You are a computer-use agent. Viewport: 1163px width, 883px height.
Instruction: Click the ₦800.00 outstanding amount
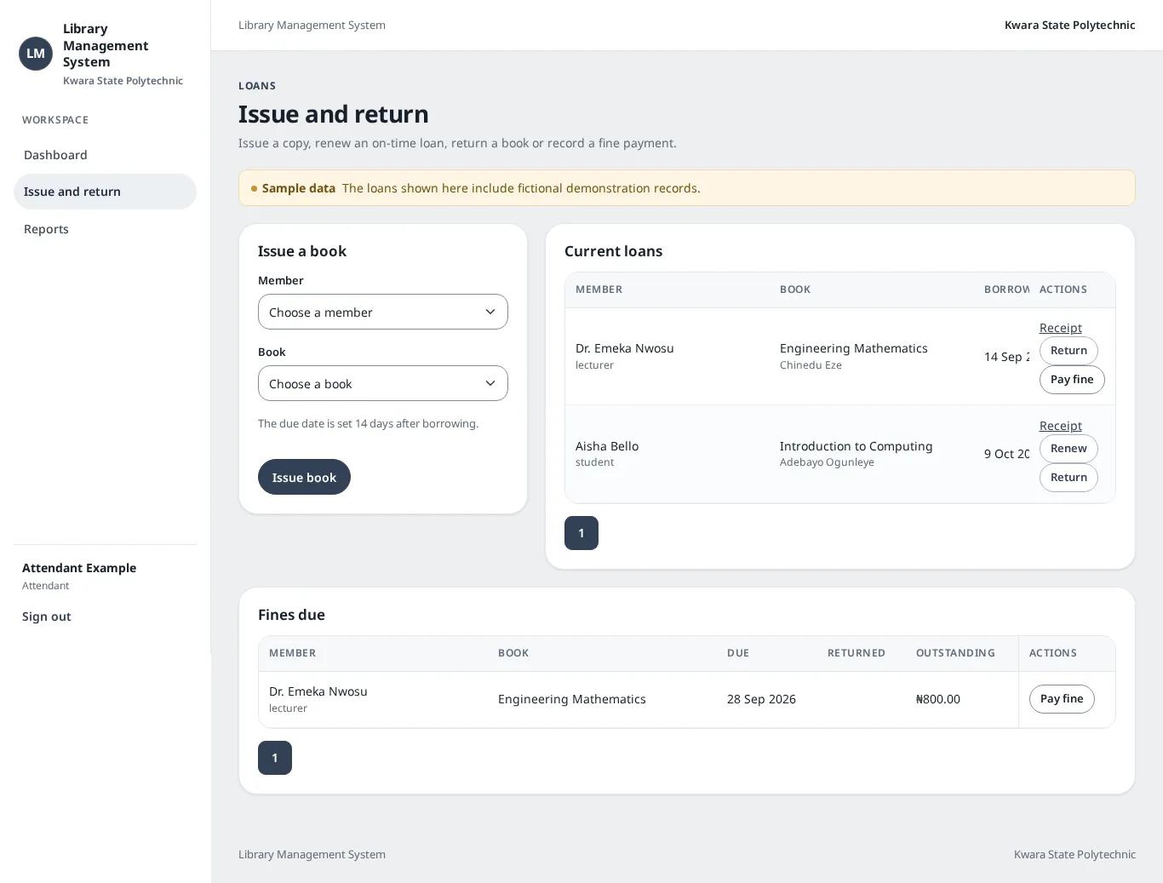[x=937, y=699]
